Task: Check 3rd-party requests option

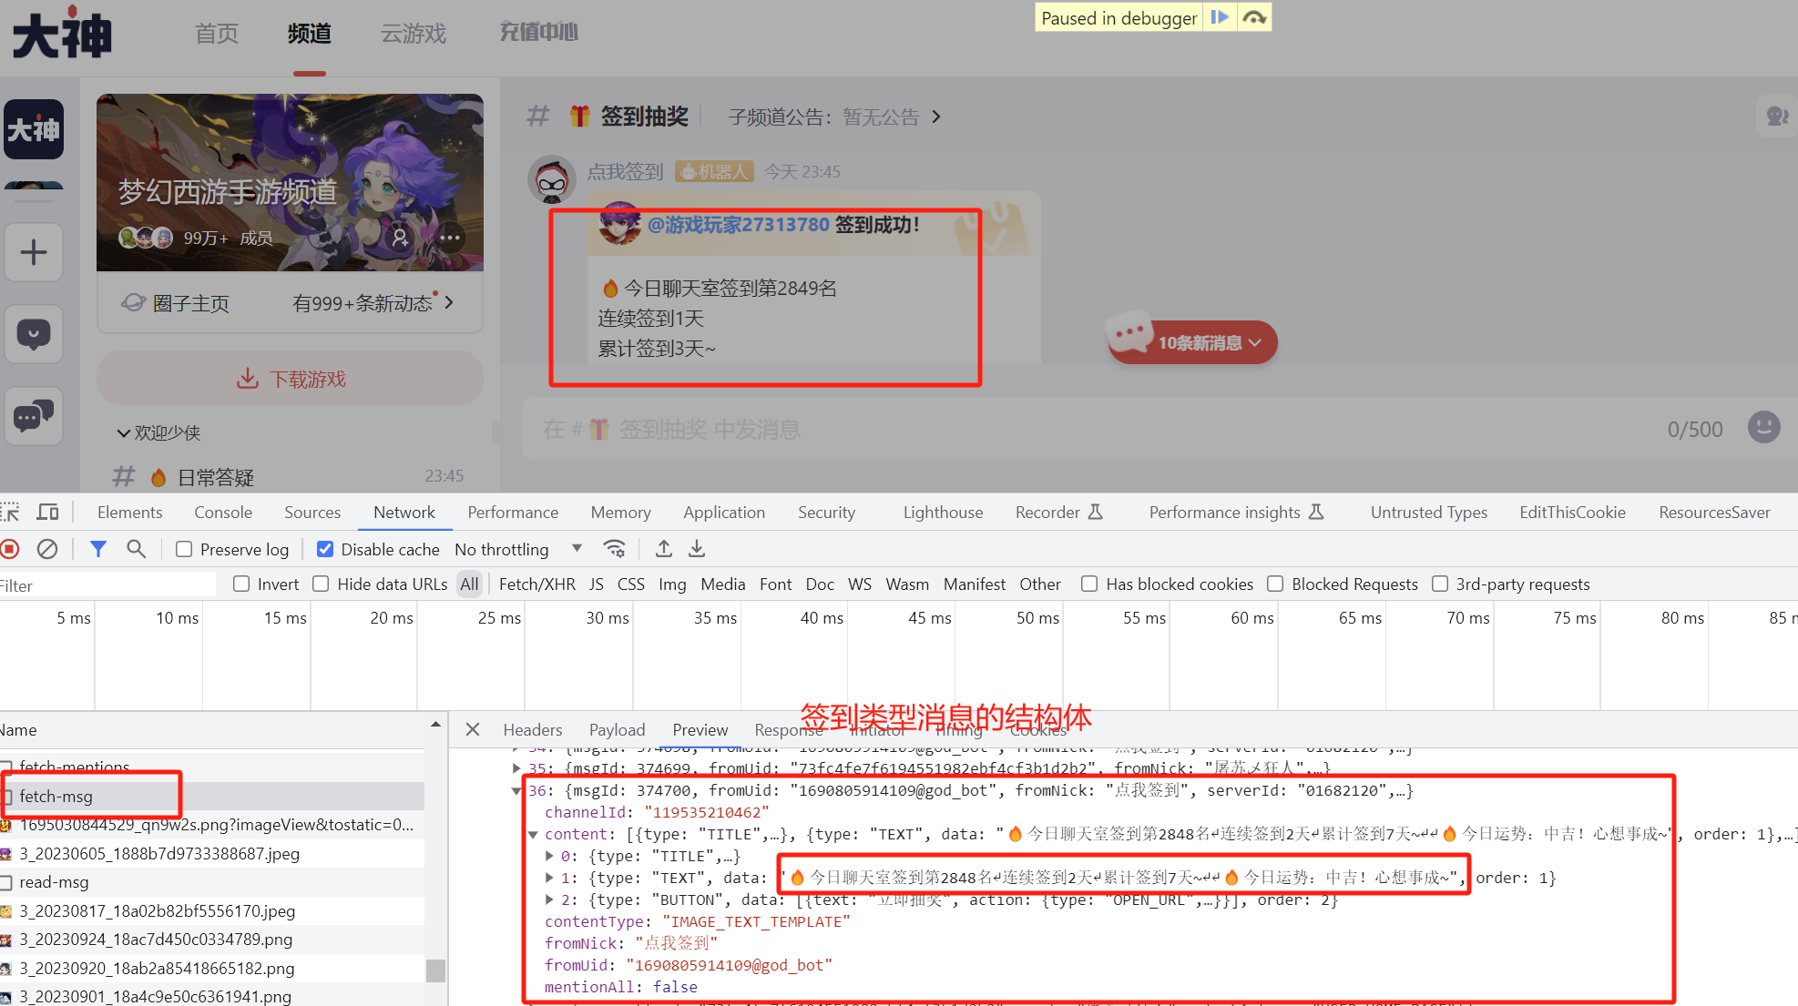Action: (1440, 584)
